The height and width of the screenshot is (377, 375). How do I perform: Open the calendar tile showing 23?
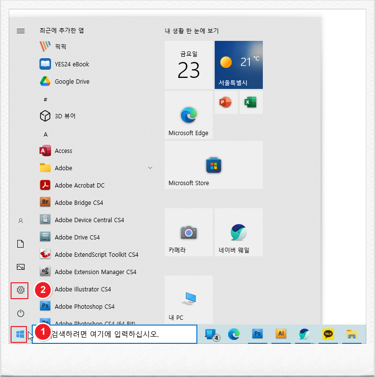tap(189, 65)
